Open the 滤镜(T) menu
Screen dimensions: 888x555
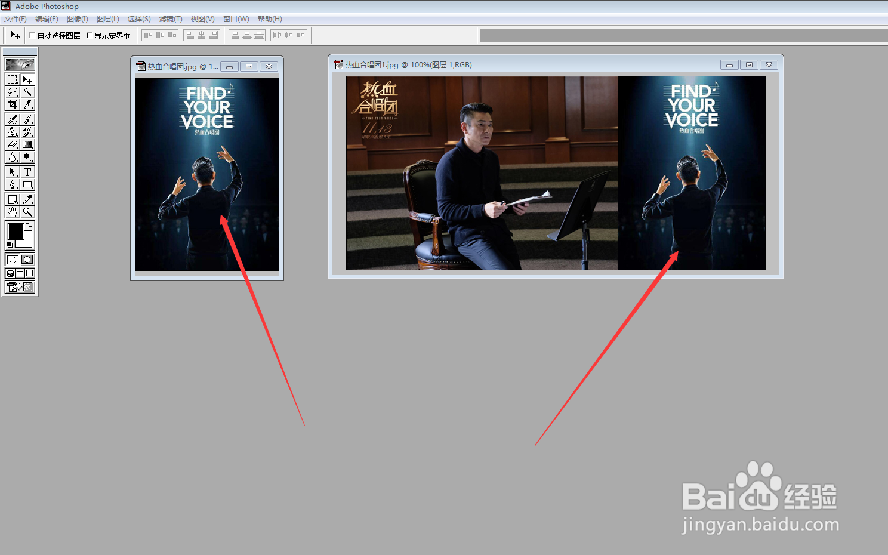pos(171,19)
